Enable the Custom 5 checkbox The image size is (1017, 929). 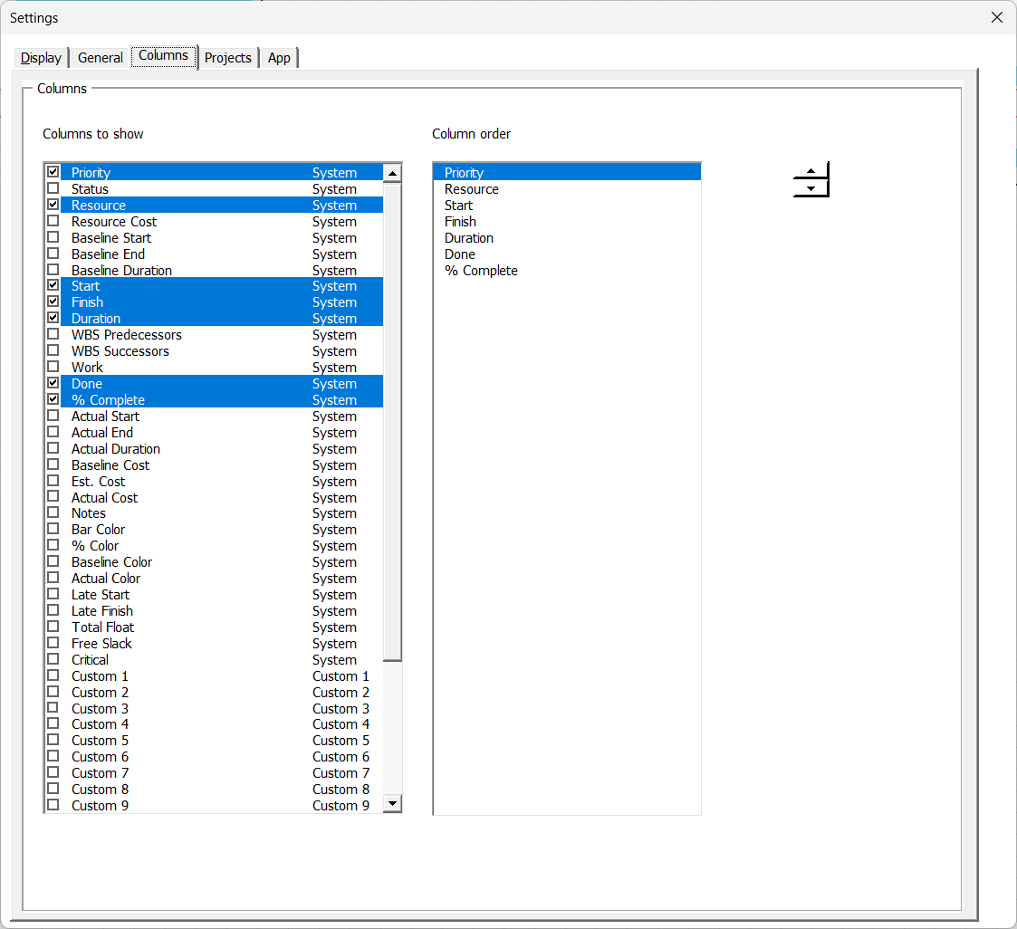coord(53,739)
